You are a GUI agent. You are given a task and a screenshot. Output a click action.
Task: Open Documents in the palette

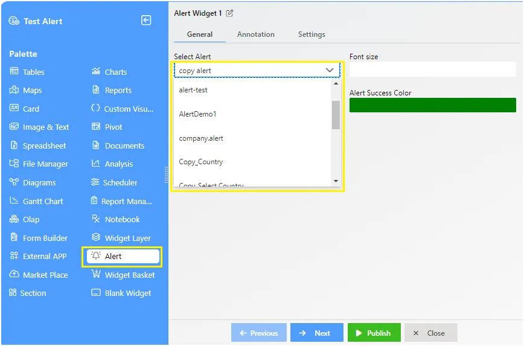pyautogui.click(x=118, y=146)
